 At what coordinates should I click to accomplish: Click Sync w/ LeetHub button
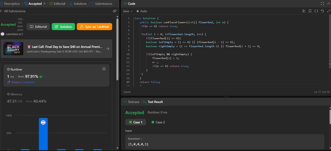[94, 27]
